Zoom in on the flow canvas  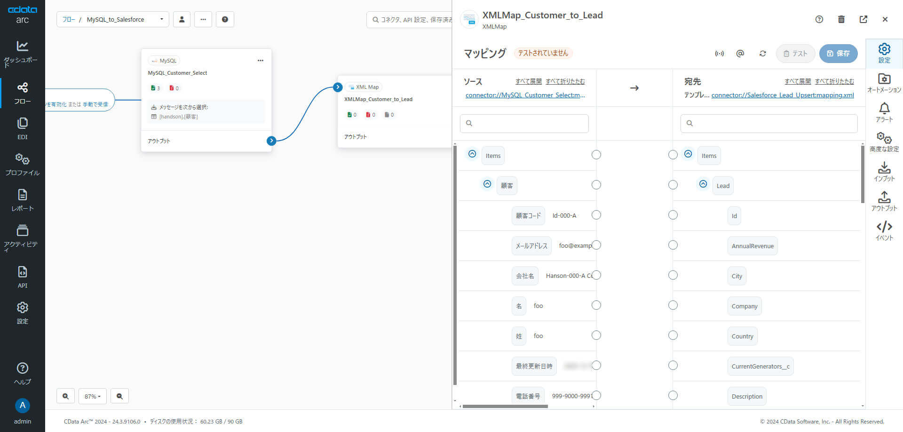tap(65, 396)
